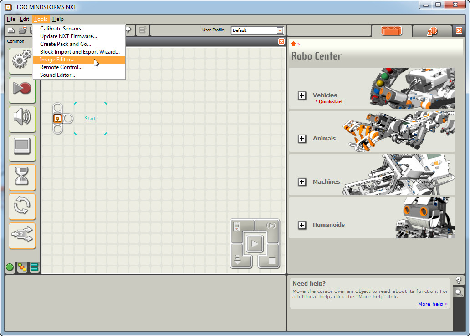Click the Machines robot thumbnail
Screen dimensions: 470x336
pyautogui.click(x=399, y=175)
